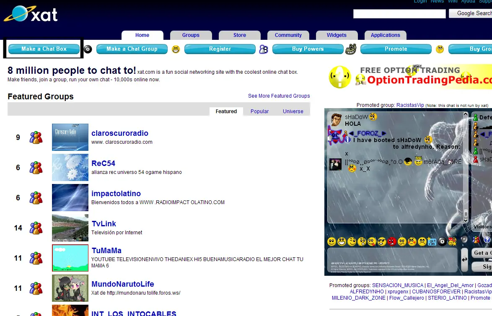Viewport: 492px width, 316px height.
Task: Open the ReC54 group link
Action: 103,163
